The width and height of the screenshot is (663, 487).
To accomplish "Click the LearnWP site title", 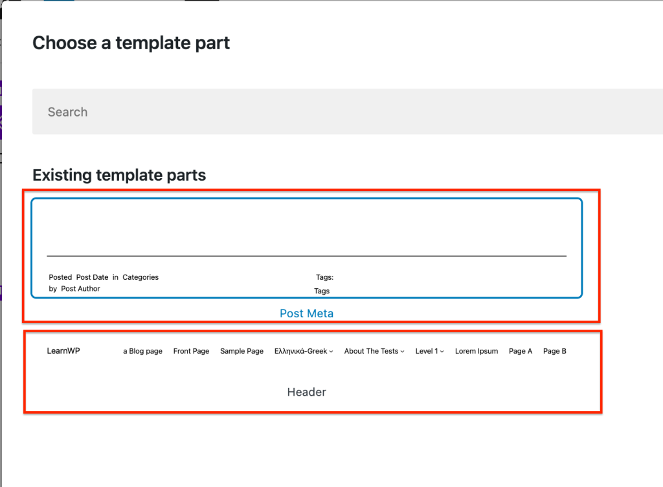I will pos(63,350).
